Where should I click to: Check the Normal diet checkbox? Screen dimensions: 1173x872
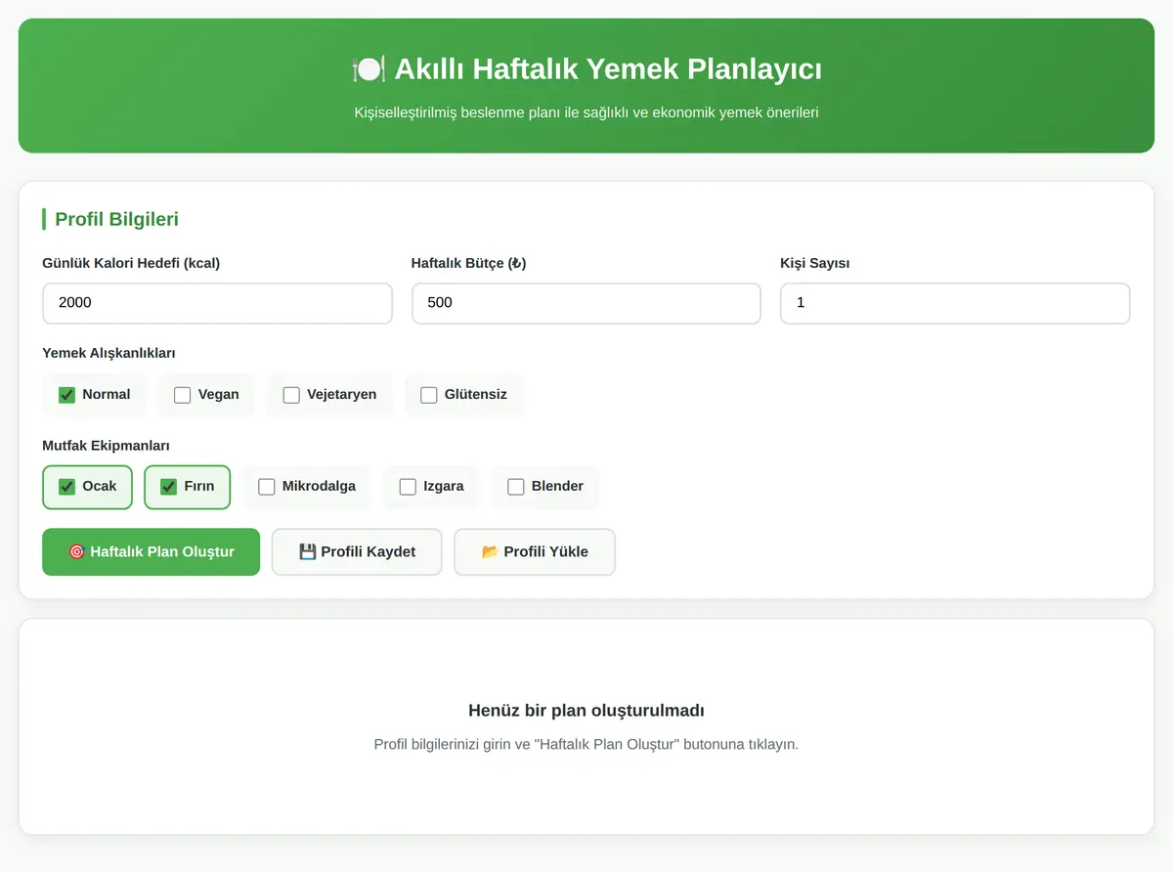click(x=67, y=395)
